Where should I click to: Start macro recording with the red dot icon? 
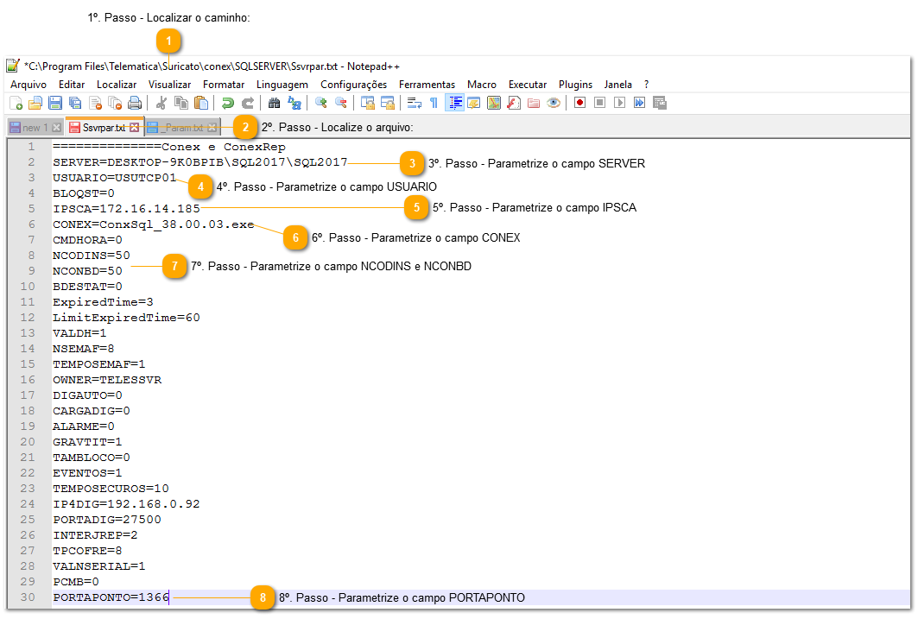coord(579,103)
